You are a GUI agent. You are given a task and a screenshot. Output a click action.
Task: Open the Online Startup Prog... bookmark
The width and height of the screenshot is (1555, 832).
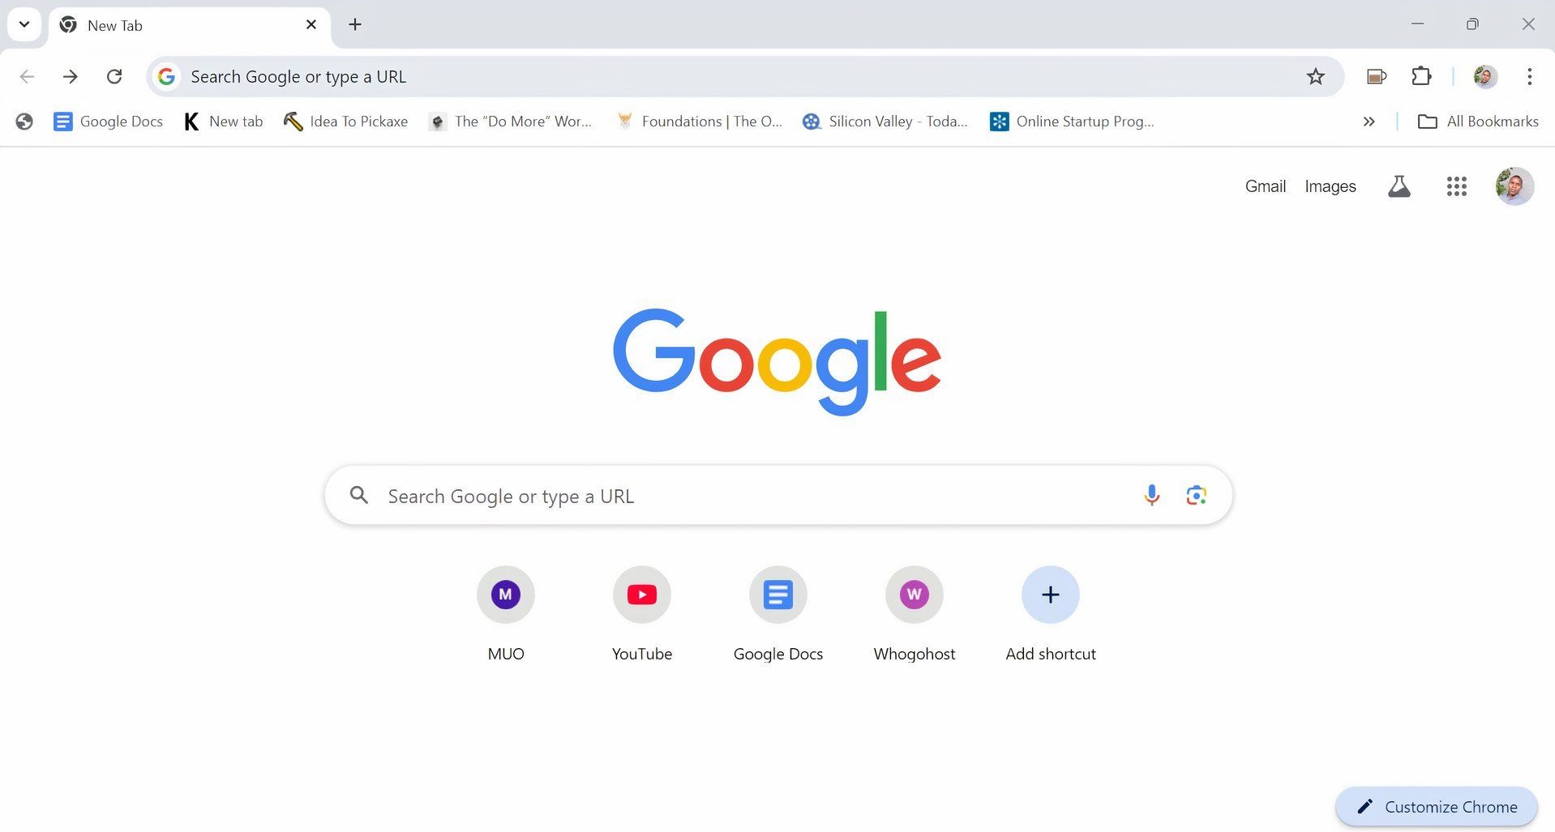tap(1072, 122)
